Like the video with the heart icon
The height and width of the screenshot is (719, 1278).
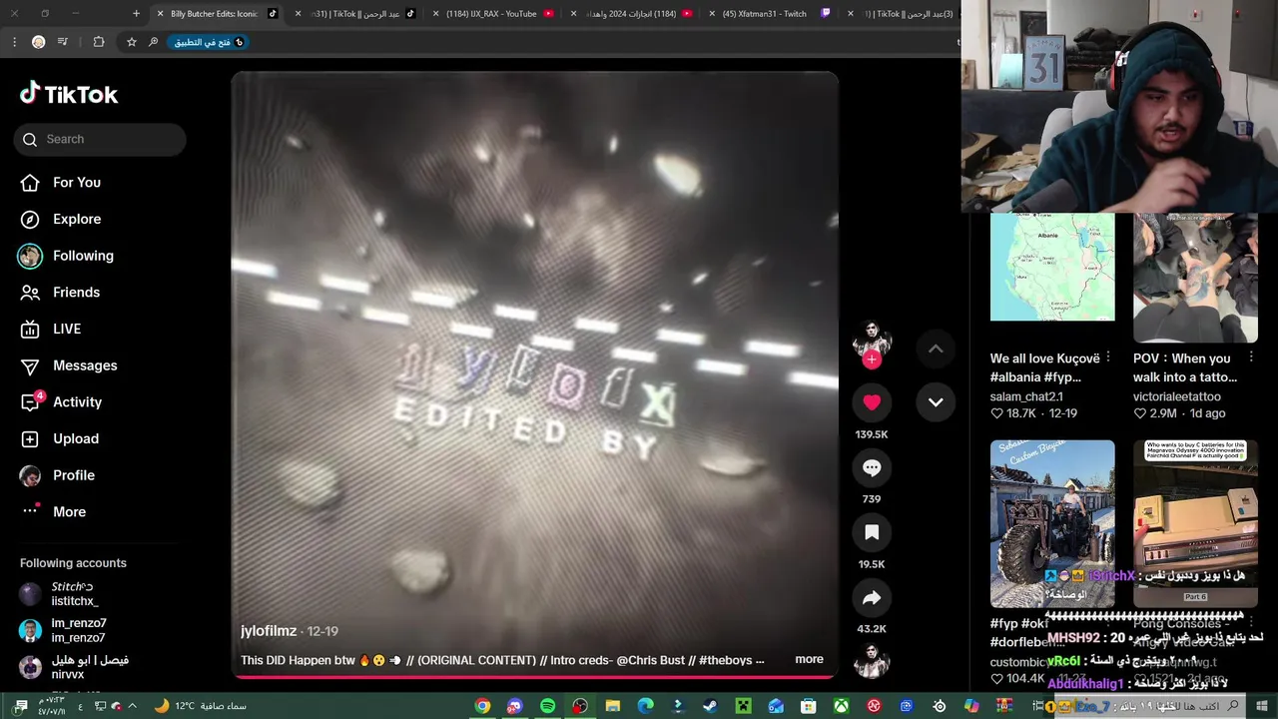click(x=872, y=402)
